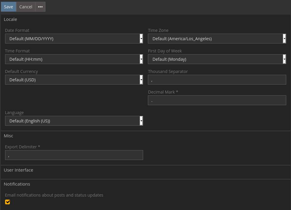Click the Misc section header

click(x=8, y=136)
